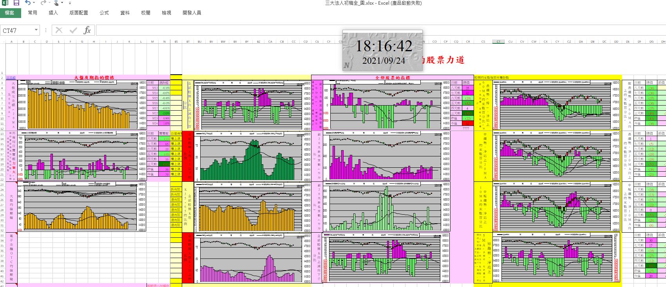Click the 9/22 date cell

153,113
